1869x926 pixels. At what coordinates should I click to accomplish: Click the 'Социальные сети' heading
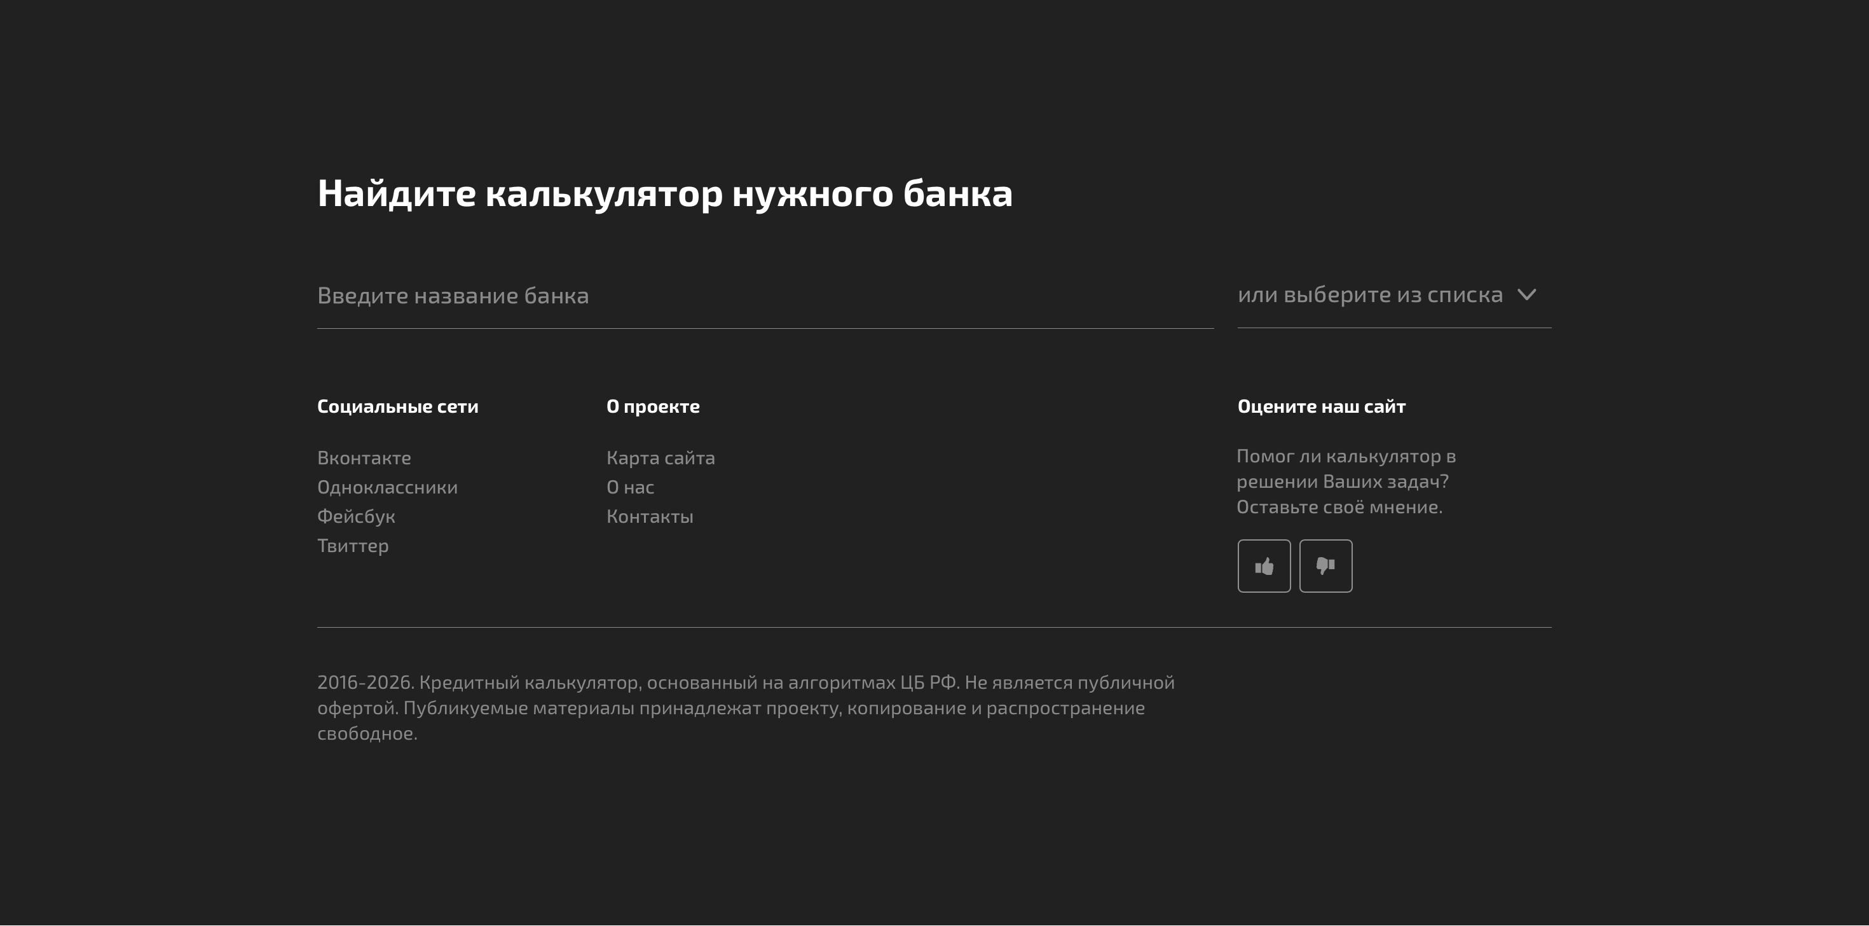(397, 406)
